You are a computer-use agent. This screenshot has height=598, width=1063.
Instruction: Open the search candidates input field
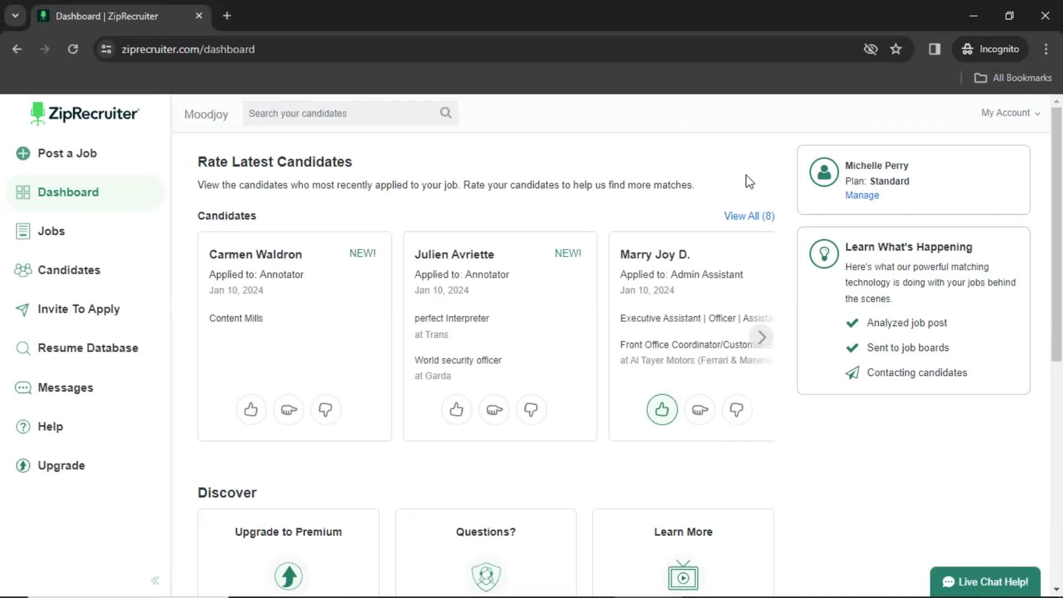pos(350,113)
